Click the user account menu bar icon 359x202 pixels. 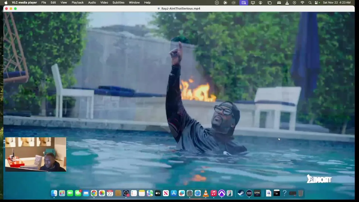tap(261, 3)
